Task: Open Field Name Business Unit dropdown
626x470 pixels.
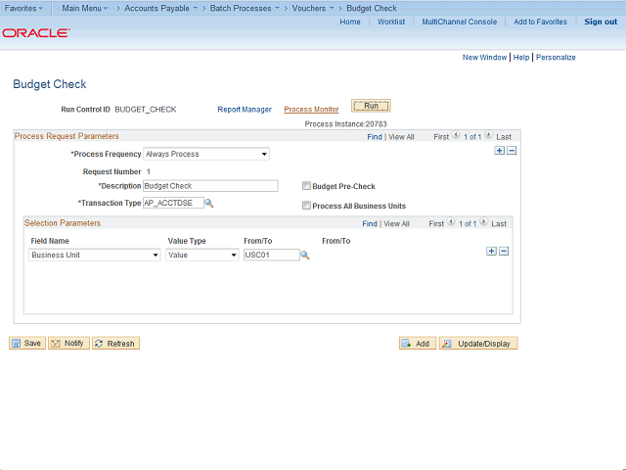Action: click(x=95, y=255)
